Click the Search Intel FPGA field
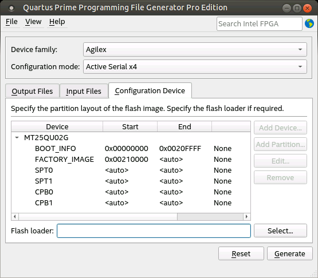This screenshot has width=318, height=278. (x=260, y=24)
